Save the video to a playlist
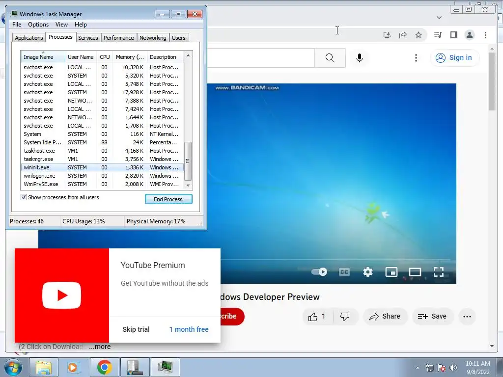The image size is (503, 377). coord(432,317)
